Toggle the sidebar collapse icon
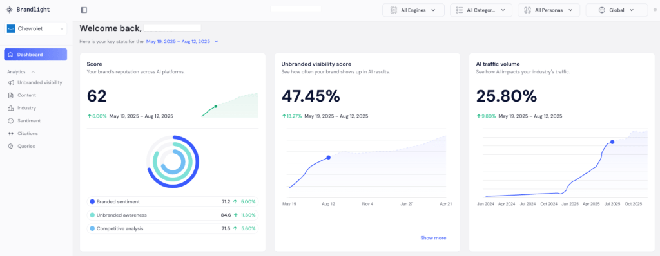This screenshot has width=660, height=256. pyautogui.click(x=84, y=10)
